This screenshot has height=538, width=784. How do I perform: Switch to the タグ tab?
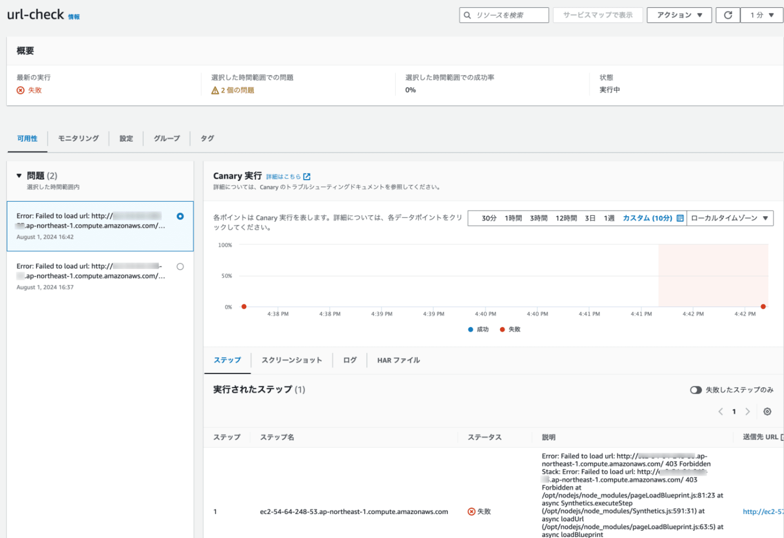(x=207, y=138)
